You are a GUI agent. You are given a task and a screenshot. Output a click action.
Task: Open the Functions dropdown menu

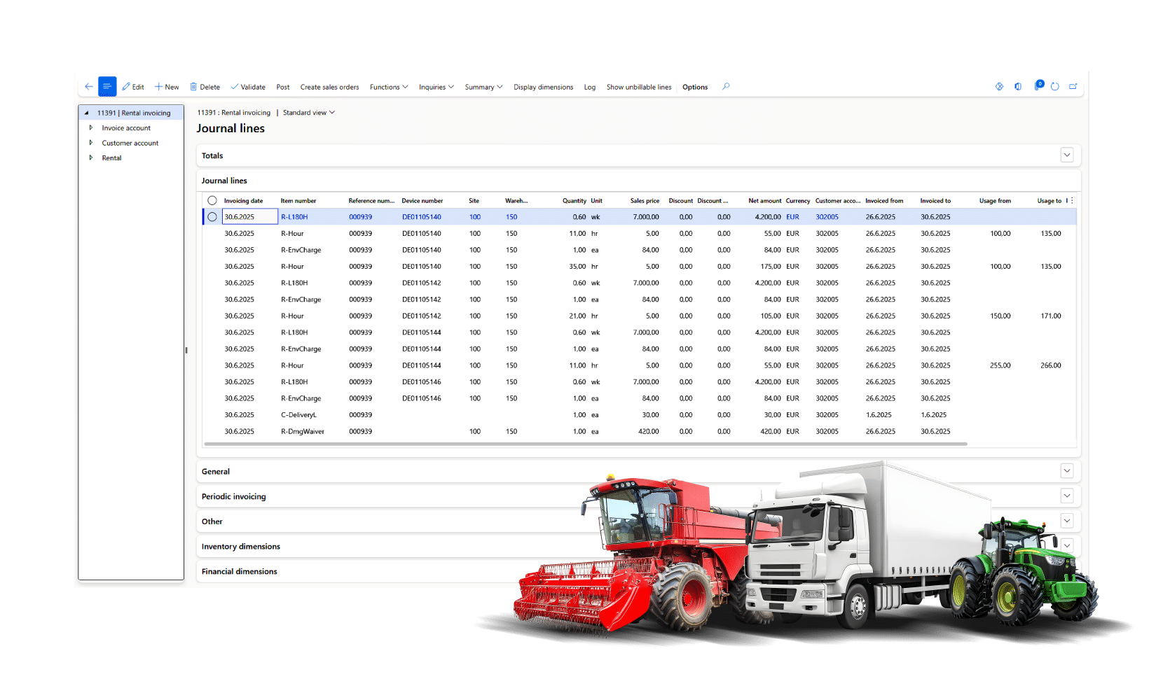[389, 87]
